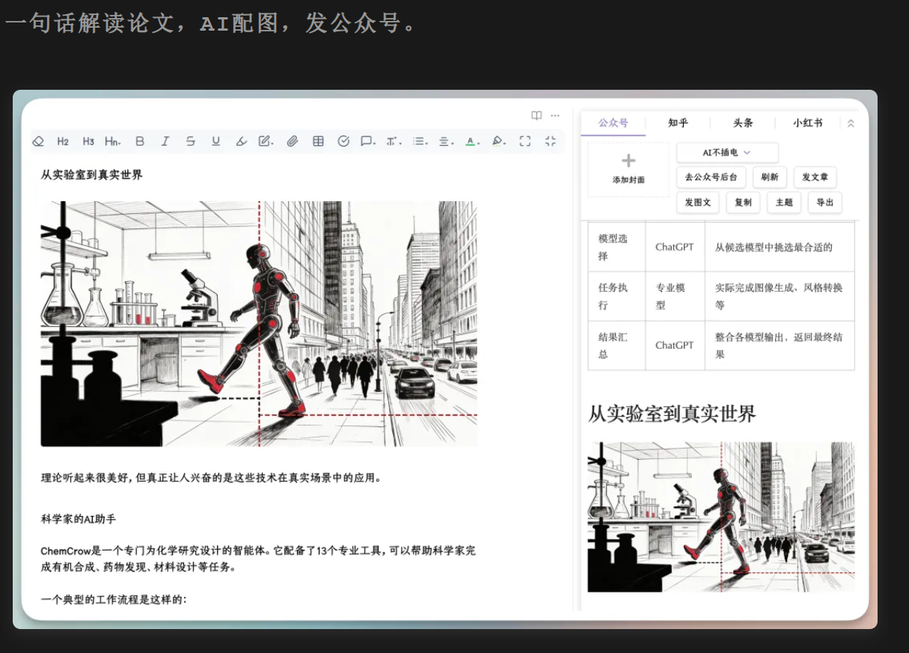Image resolution: width=909 pixels, height=653 pixels.
Task: Switch to the 知乎 tab
Action: (x=678, y=123)
